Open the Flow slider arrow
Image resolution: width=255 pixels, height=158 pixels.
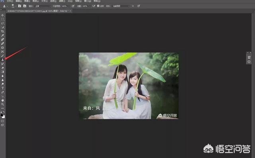point(89,6)
